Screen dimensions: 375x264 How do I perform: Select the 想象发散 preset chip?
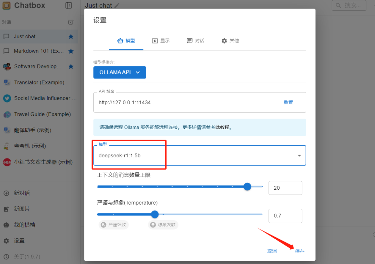pos(163,225)
